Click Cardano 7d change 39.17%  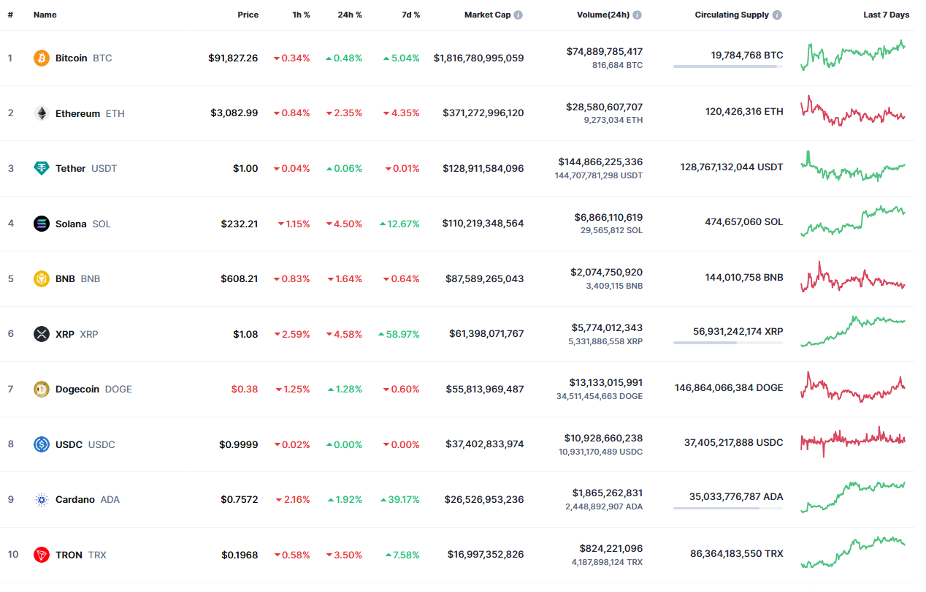pyautogui.click(x=399, y=499)
